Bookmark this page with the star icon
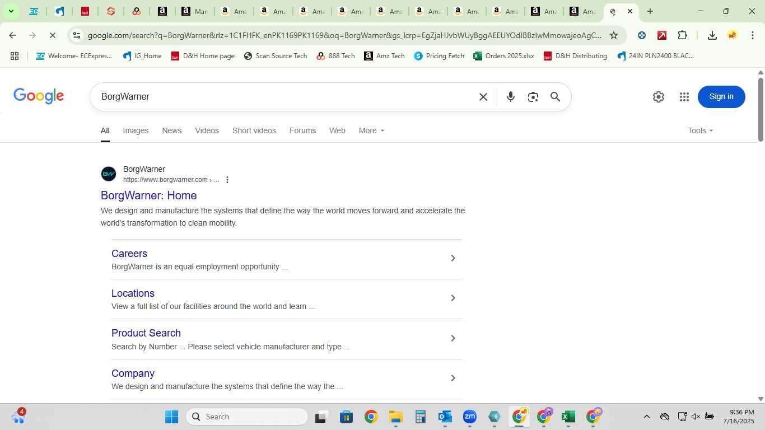The height and width of the screenshot is (430, 765). click(x=613, y=35)
